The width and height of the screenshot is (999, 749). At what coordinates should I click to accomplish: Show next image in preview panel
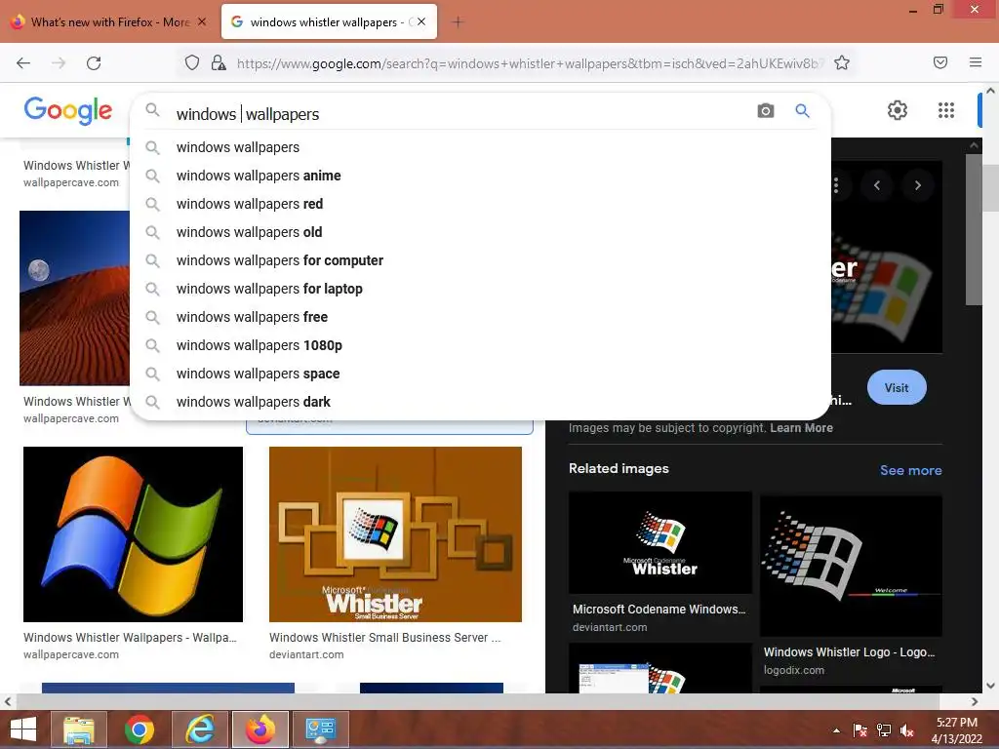click(918, 185)
